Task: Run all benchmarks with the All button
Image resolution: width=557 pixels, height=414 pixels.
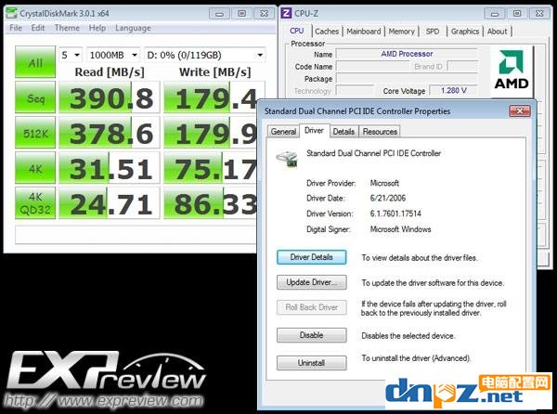Action: click(35, 62)
